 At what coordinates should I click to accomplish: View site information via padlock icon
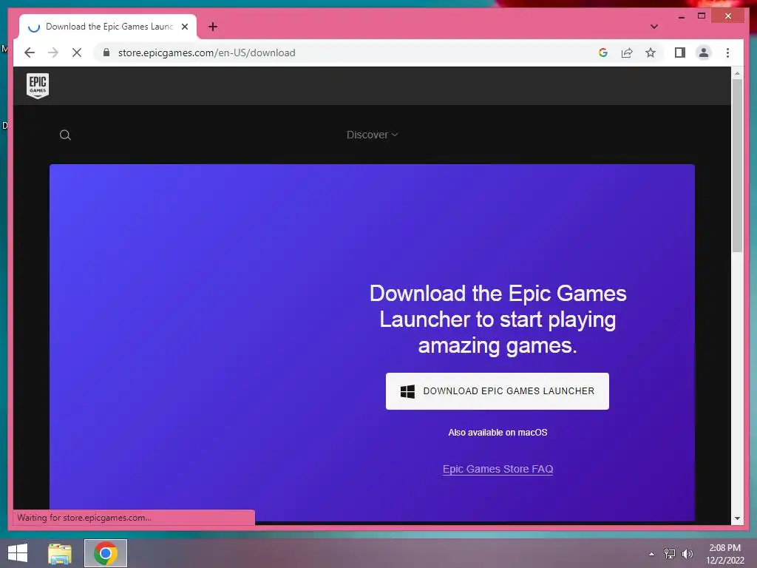click(106, 53)
